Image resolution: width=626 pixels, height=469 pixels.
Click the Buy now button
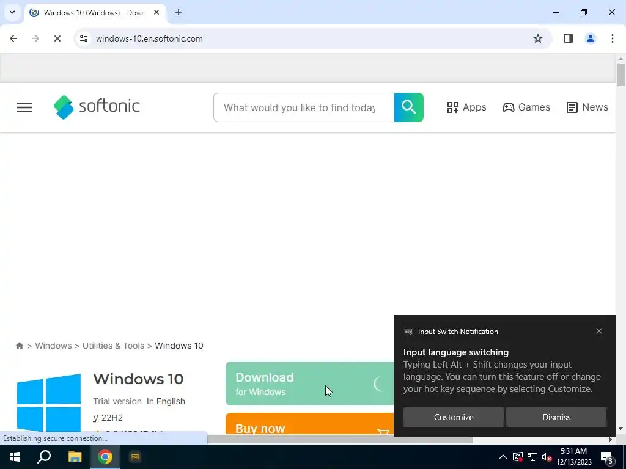[310, 424]
